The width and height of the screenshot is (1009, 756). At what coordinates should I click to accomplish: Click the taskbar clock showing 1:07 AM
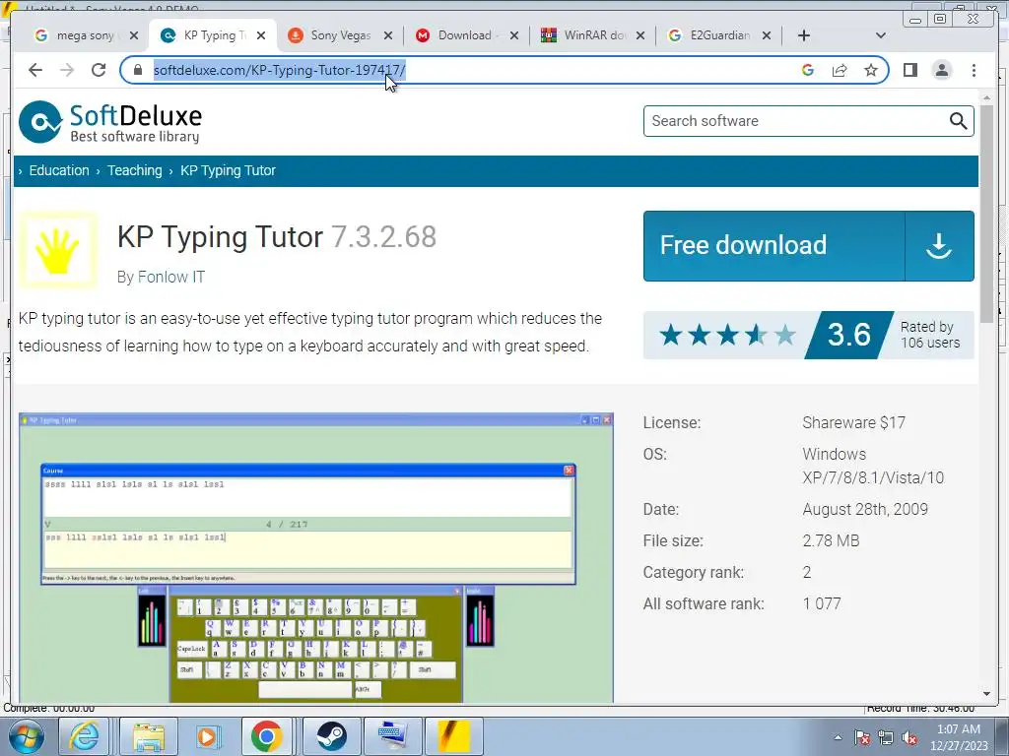coord(959,737)
